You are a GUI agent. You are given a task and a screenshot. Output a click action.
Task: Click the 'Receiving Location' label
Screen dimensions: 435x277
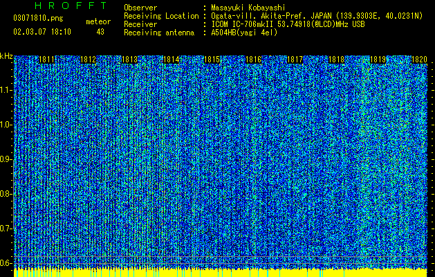[161, 16]
